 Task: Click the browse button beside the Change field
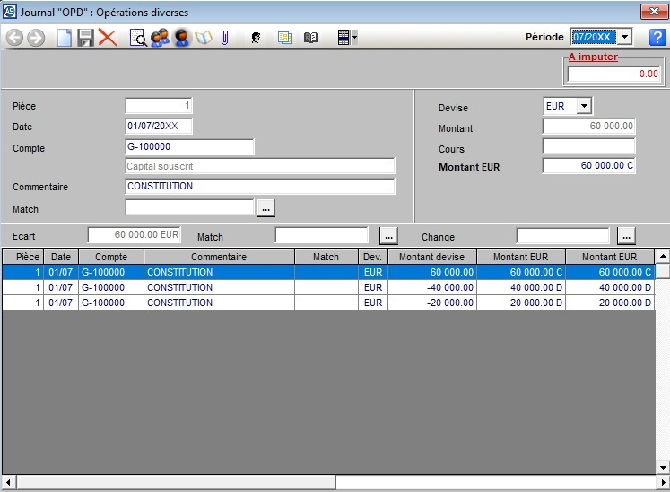tap(627, 236)
